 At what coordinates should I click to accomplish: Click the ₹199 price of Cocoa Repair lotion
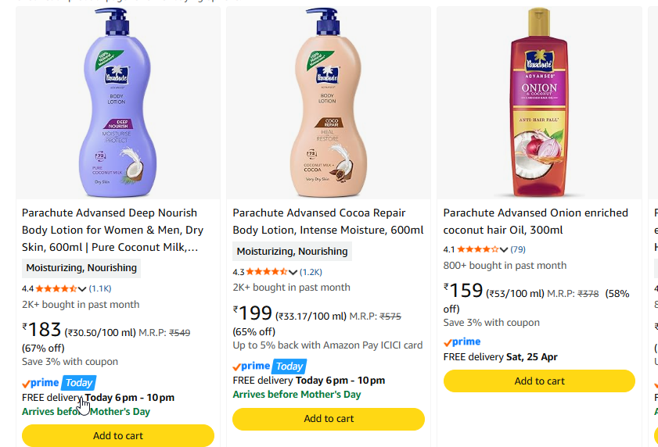pos(255,314)
